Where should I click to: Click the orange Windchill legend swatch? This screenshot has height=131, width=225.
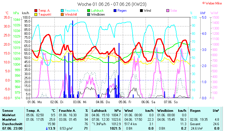pos(62,14)
